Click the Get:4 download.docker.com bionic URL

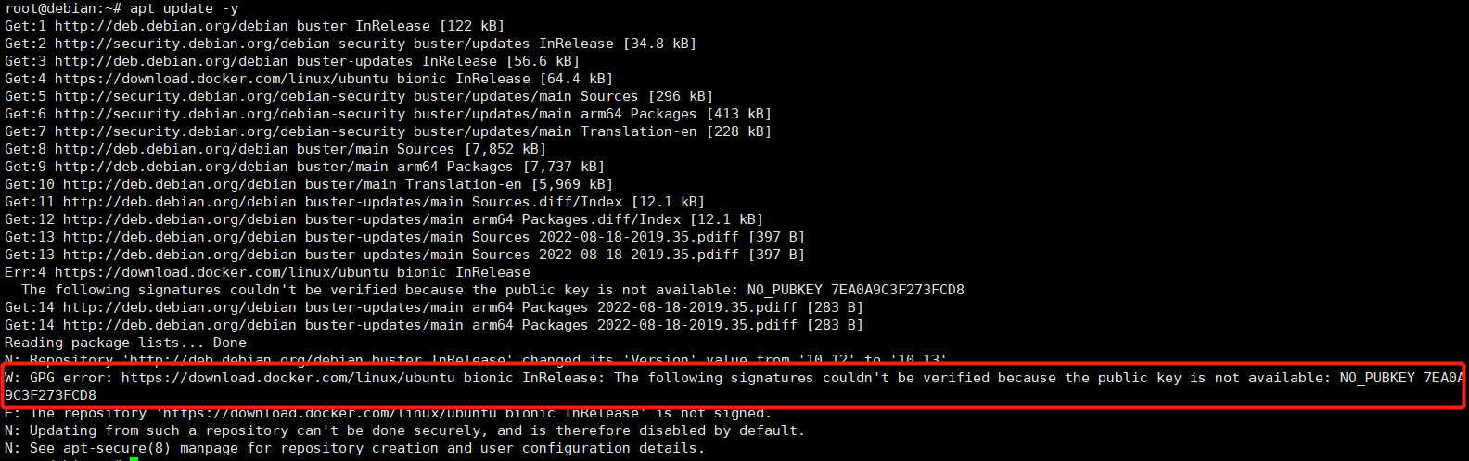[x=222, y=79]
